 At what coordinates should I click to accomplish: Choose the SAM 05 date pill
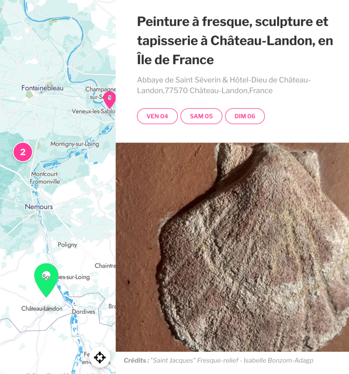click(201, 116)
